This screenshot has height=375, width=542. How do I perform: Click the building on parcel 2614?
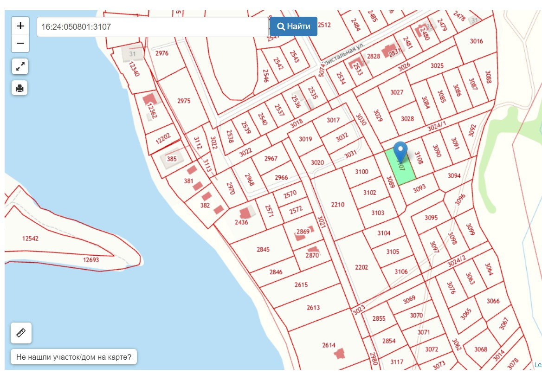point(339,354)
